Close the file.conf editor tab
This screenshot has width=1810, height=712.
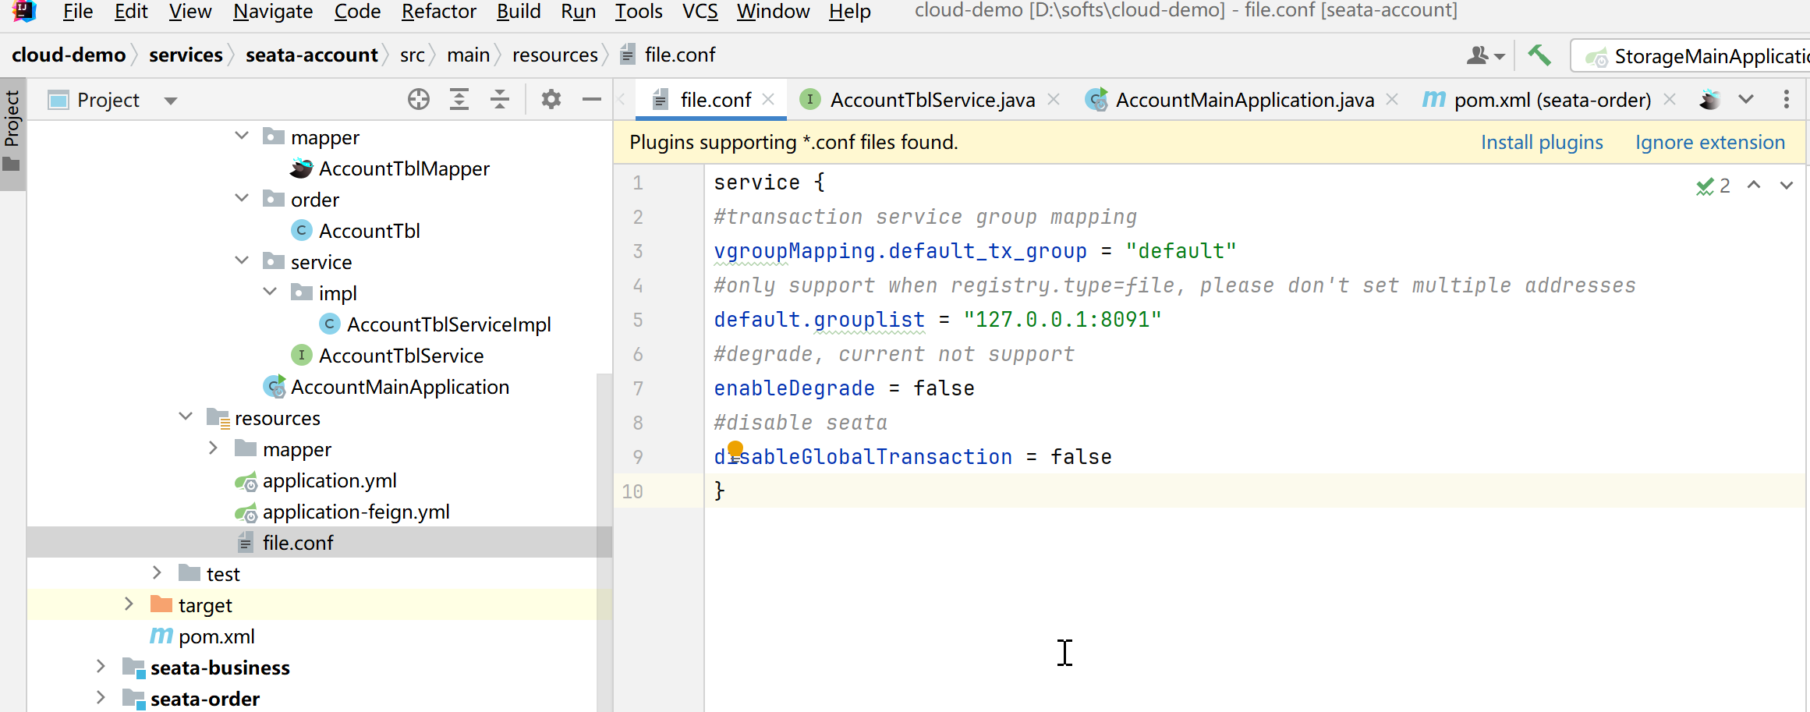tap(768, 100)
